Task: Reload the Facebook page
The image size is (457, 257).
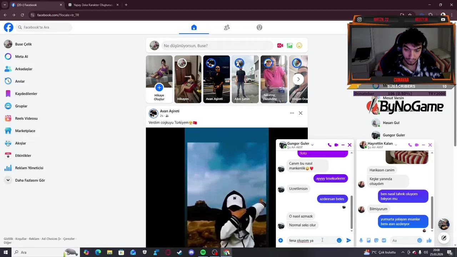Action: pyautogui.click(x=22, y=15)
